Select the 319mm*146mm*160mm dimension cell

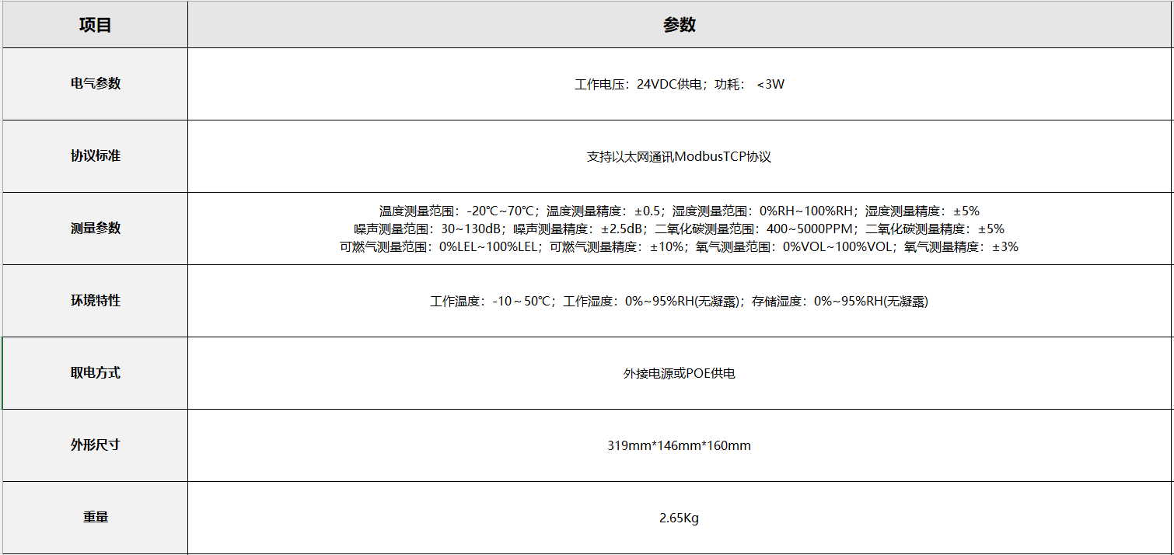coord(679,446)
